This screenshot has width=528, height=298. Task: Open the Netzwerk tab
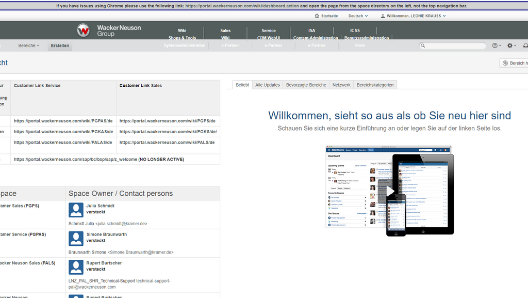pyautogui.click(x=341, y=85)
